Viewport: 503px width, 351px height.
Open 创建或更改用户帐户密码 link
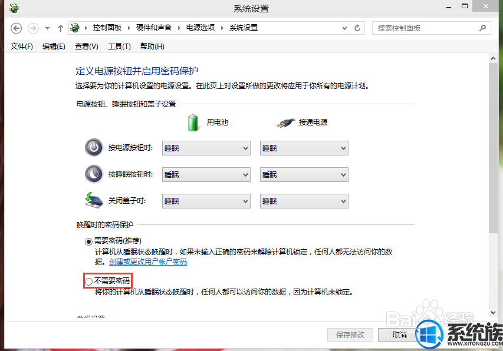[x=148, y=261]
